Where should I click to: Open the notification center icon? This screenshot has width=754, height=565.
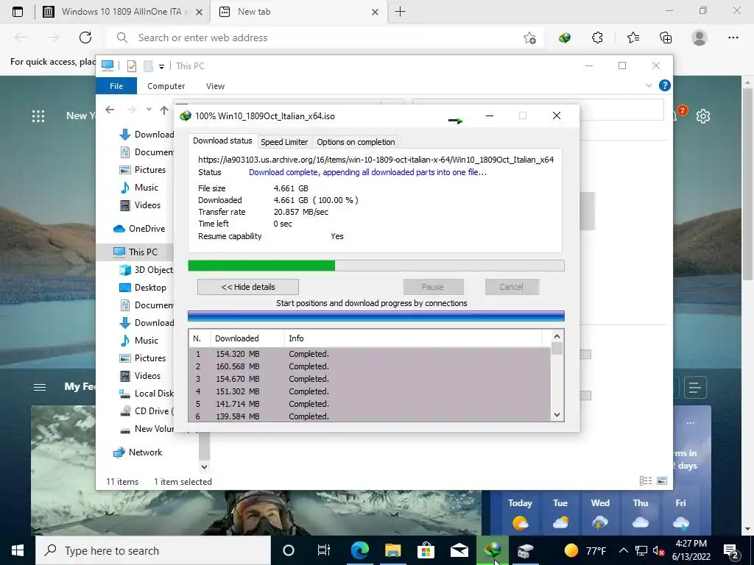pyautogui.click(x=731, y=550)
